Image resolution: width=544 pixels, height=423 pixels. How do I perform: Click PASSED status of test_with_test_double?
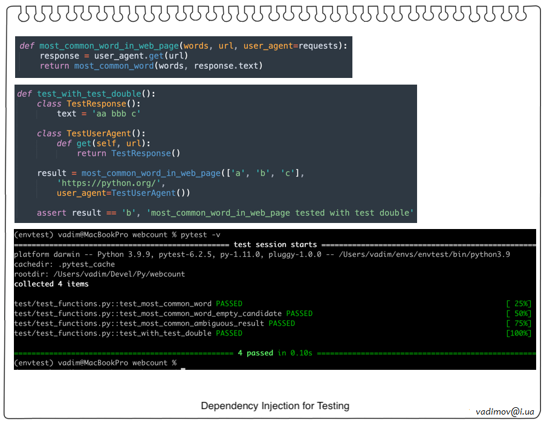coord(229,333)
